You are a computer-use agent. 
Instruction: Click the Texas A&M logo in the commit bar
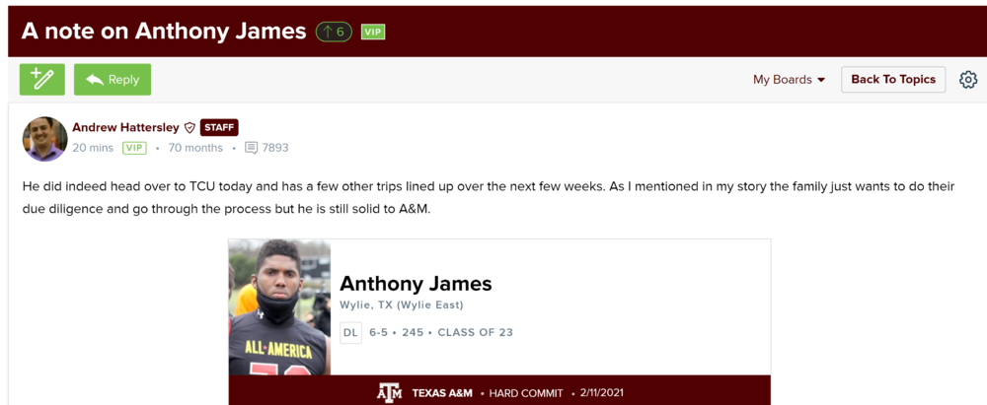(390, 393)
